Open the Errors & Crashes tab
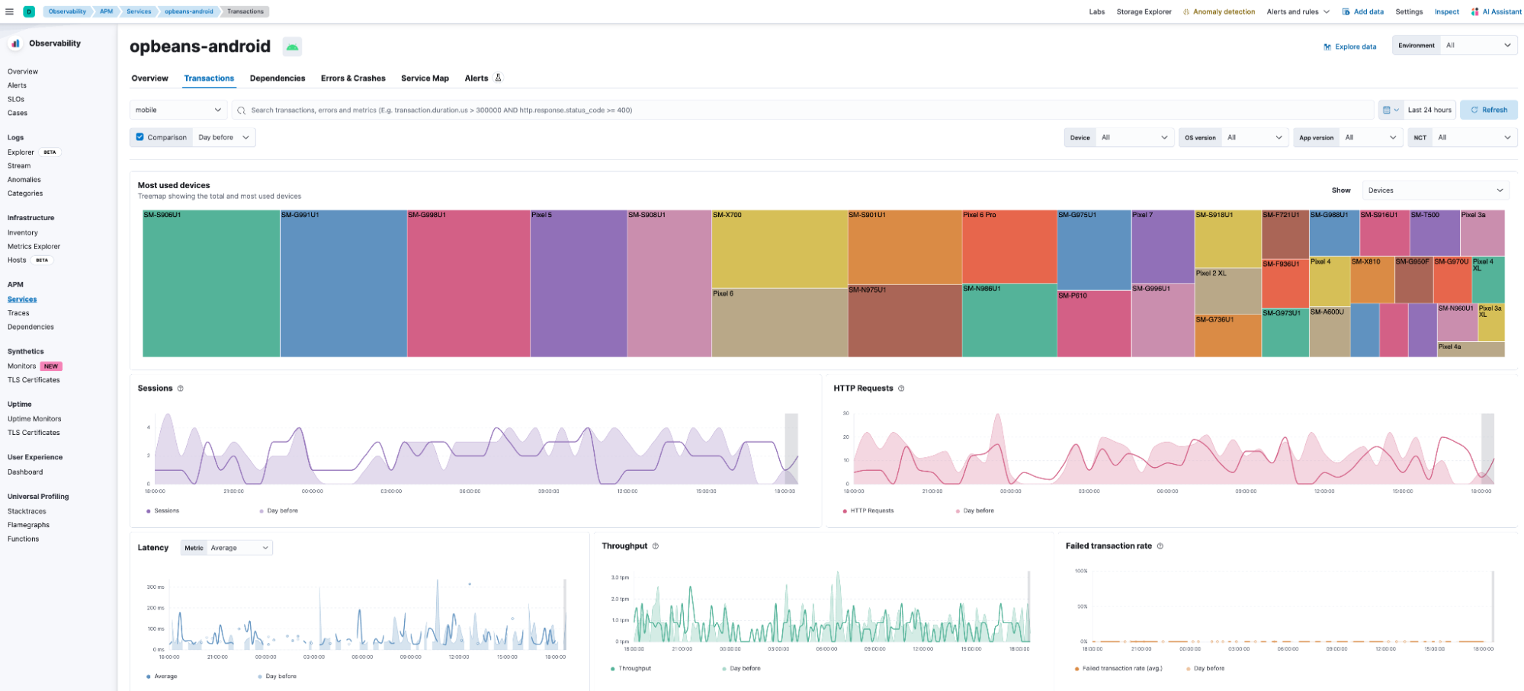Image resolution: width=1524 pixels, height=691 pixels. (x=353, y=78)
